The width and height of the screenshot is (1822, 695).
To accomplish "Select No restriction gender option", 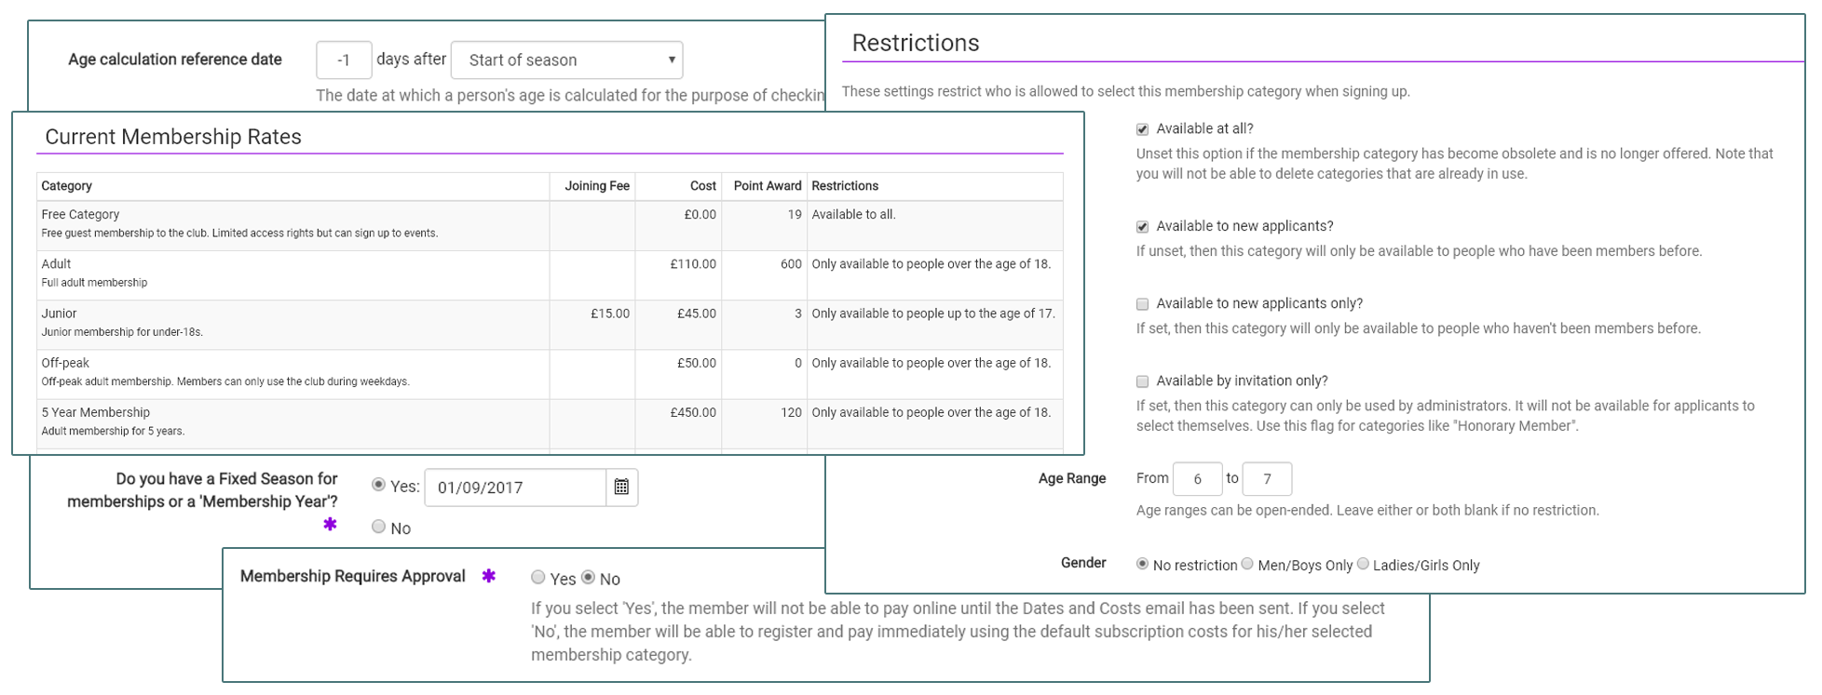I will point(1142,564).
